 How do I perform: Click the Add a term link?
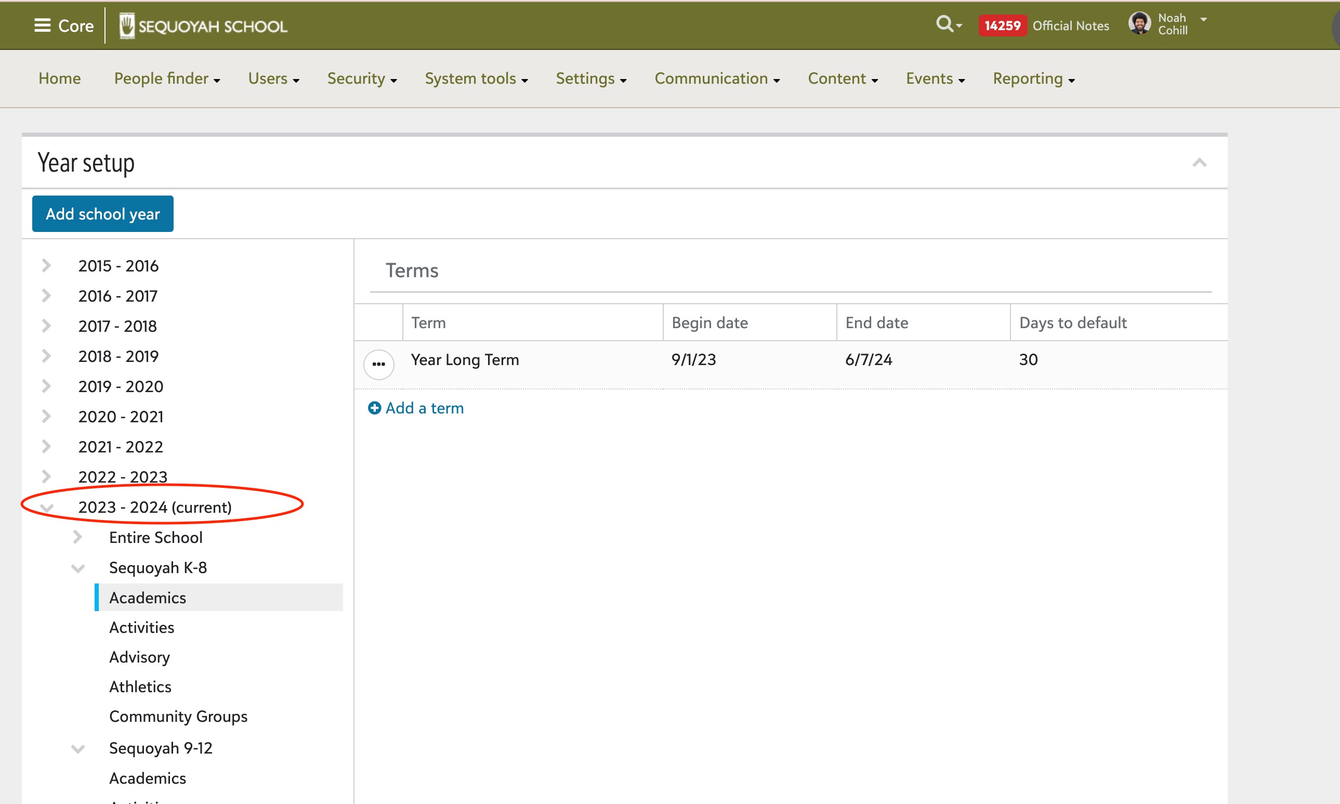click(x=425, y=408)
